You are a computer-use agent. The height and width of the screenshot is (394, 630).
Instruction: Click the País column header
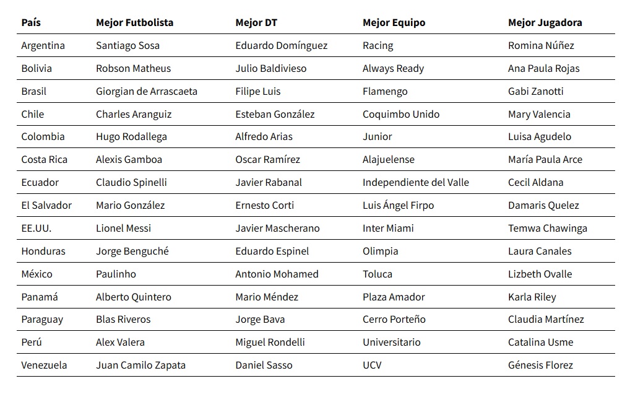coord(31,22)
